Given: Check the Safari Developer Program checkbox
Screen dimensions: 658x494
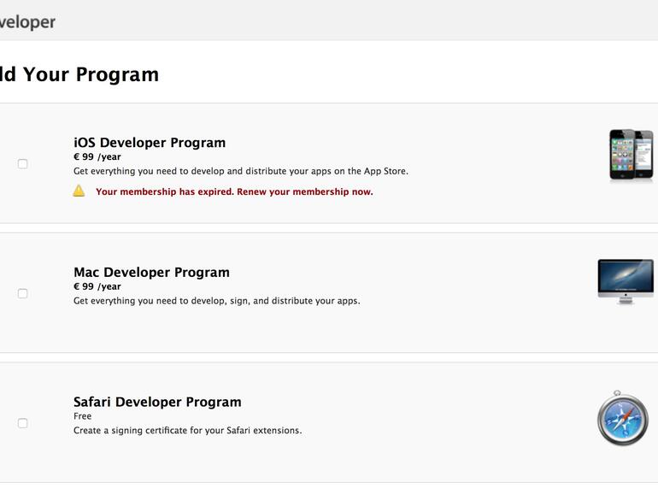Looking at the screenshot, I should pyautogui.click(x=23, y=423).
